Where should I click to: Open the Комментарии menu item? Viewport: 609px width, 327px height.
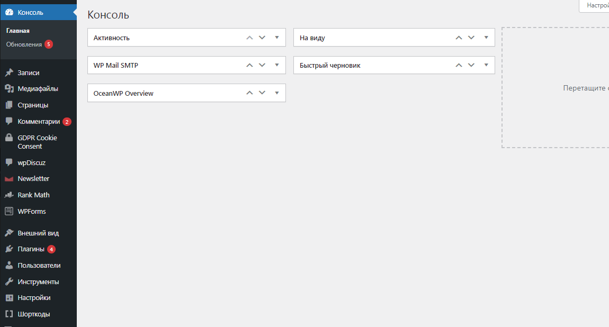[x=39, y=122]
